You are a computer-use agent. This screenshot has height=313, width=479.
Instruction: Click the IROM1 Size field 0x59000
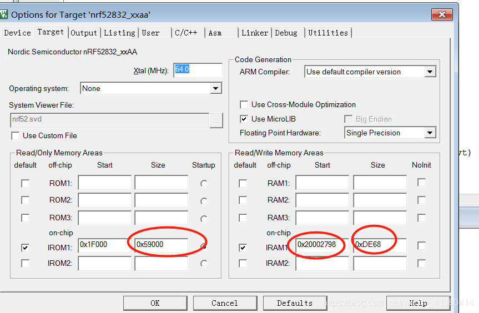click(162, 245)
